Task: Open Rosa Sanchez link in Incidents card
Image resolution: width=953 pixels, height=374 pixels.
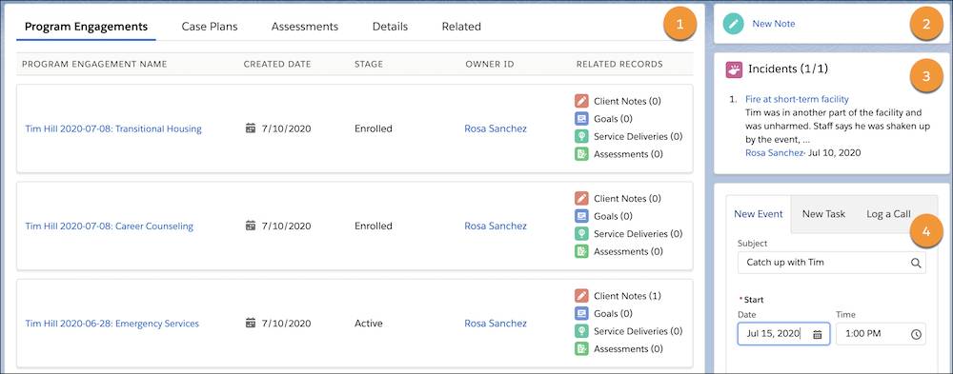Action: (774, 153)
